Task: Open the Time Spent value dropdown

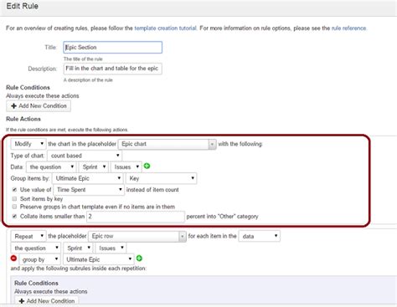Action: (x=89, y=190)
